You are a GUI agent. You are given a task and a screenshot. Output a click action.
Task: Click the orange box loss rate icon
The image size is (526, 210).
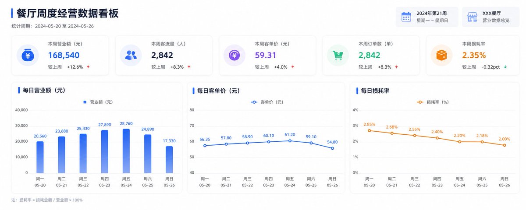pyautogui.click(x=441, y=55)
